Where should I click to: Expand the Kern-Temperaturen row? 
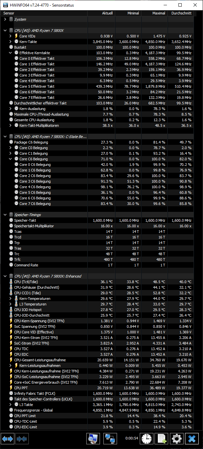click(10, 298)
